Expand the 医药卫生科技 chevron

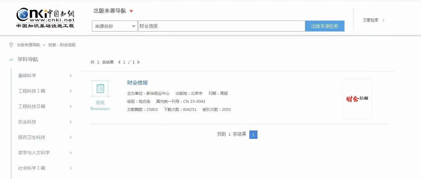(x=71, y=137)
